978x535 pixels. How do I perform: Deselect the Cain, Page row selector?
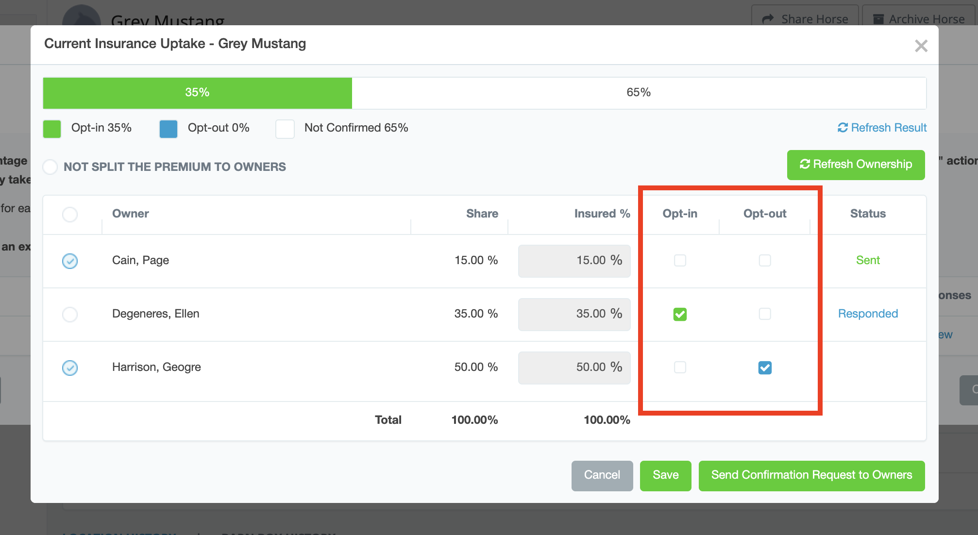(70, 261)
